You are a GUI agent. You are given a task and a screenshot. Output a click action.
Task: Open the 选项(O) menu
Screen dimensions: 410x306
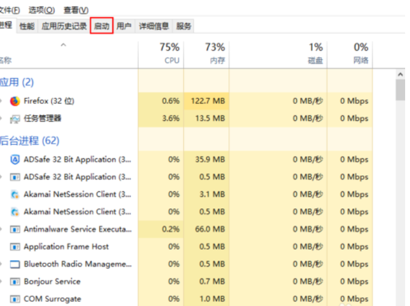[x=42, y=10]
